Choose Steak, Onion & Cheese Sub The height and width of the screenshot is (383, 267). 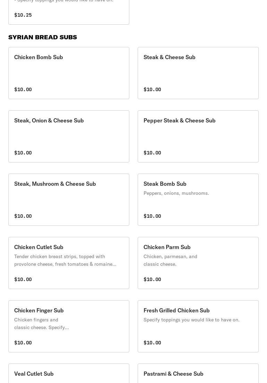tap(69, 136)
